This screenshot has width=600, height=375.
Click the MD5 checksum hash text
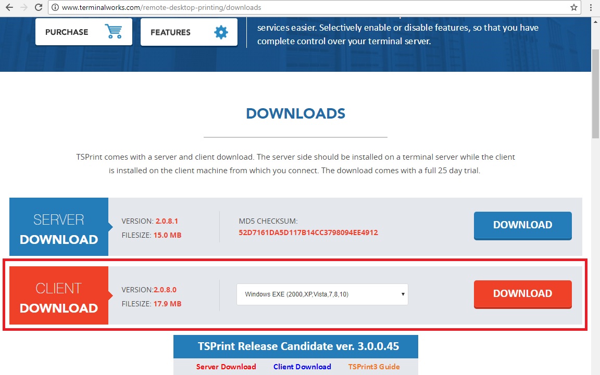coord(308,232)
